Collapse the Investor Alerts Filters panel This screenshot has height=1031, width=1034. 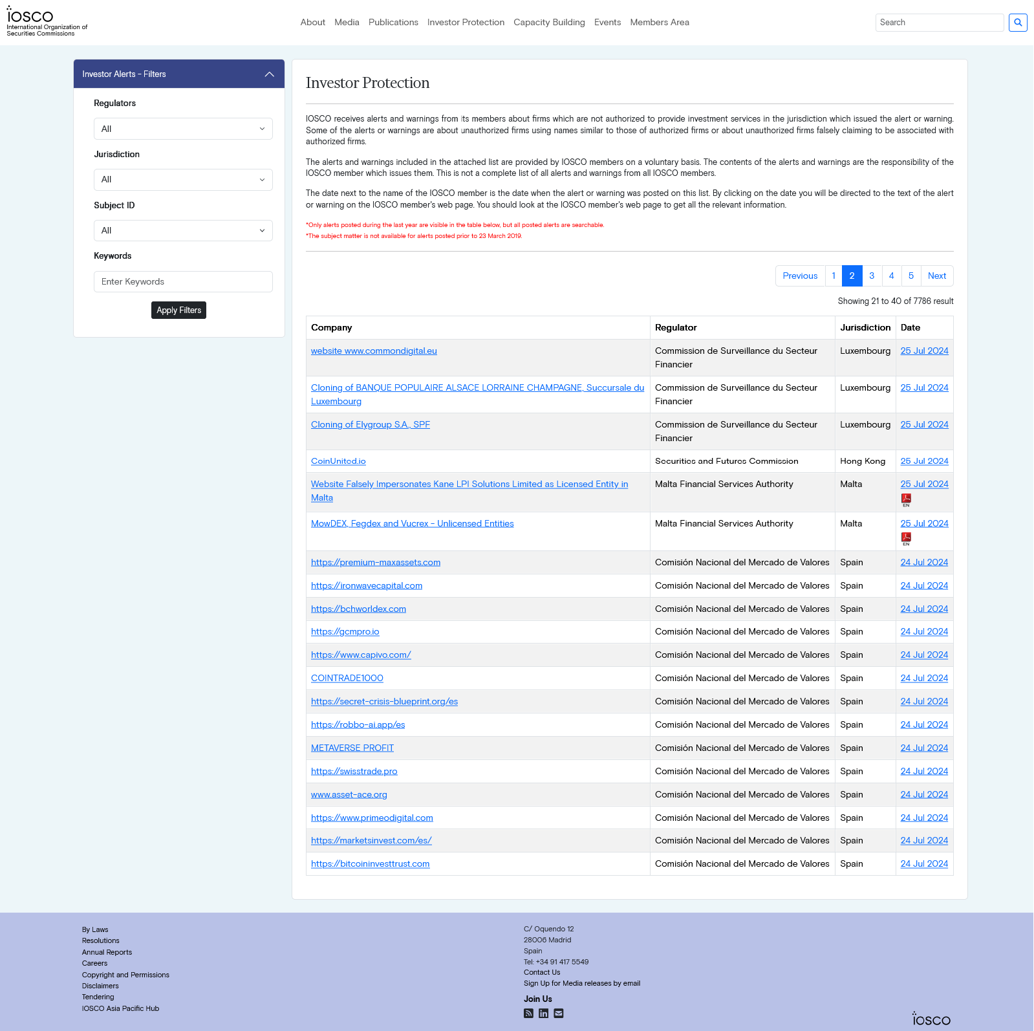coord(270,74)
